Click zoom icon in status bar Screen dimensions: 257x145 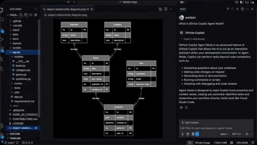coord(190,143)
